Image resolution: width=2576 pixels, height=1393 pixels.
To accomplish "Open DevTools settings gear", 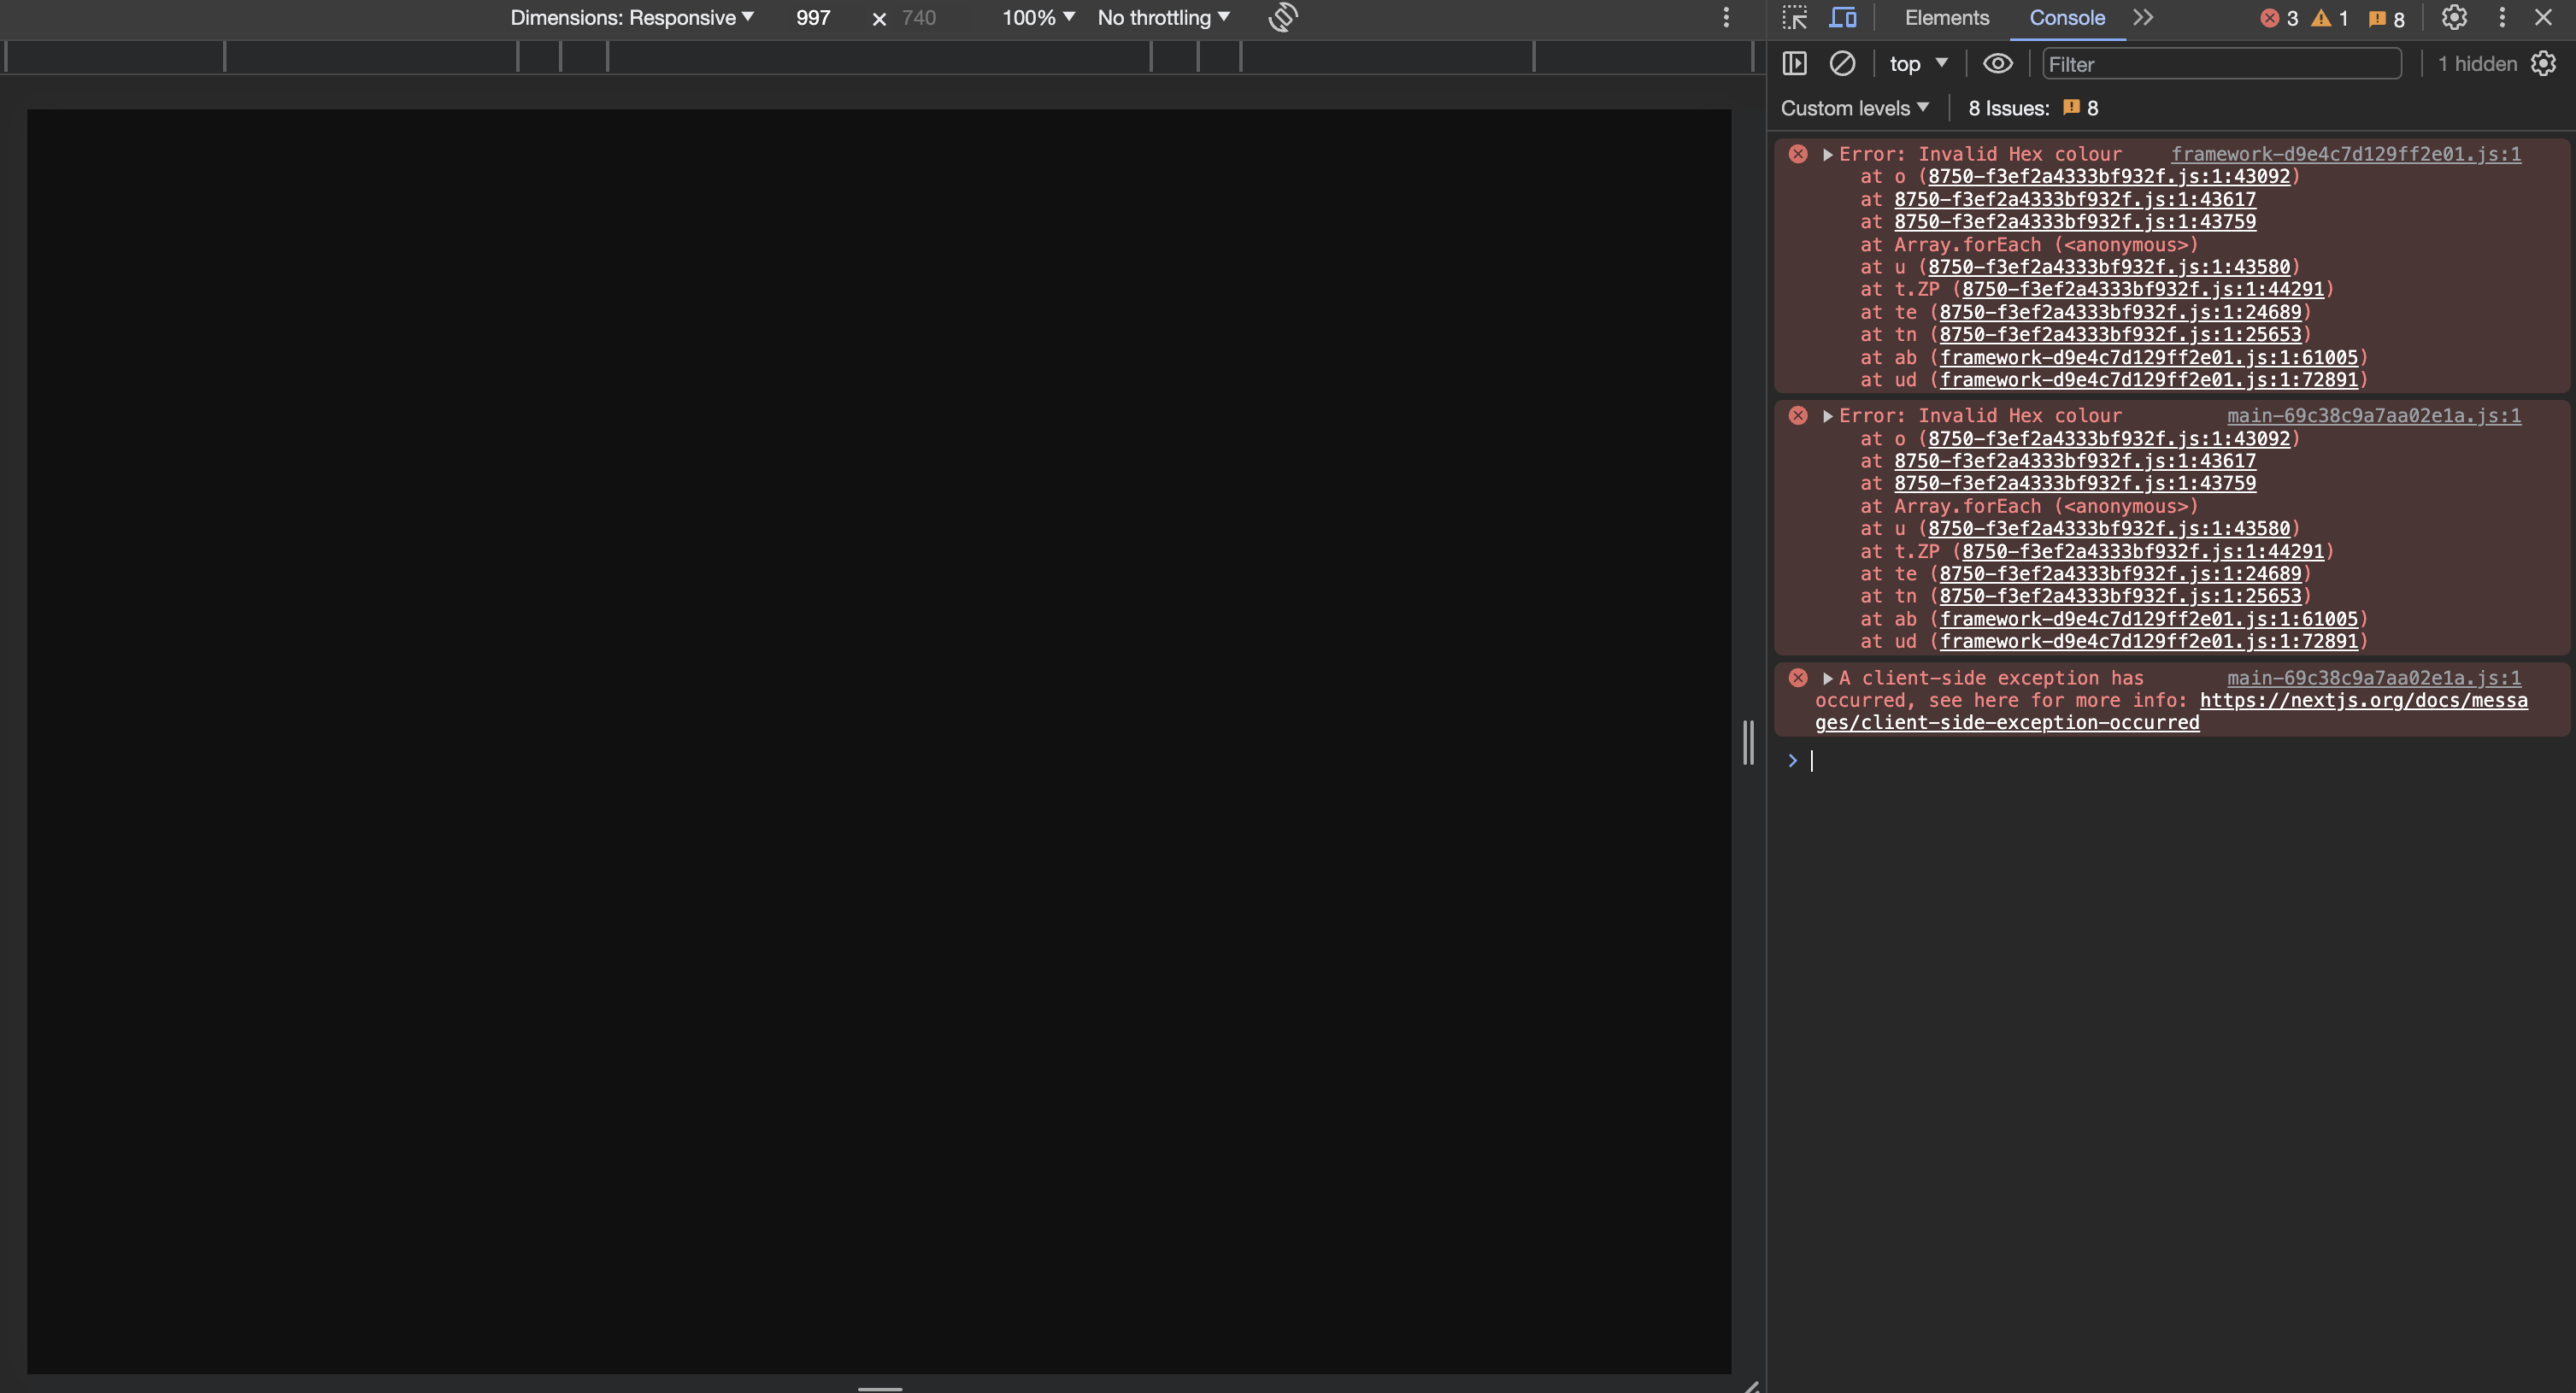I will (x=2453, y=17).
